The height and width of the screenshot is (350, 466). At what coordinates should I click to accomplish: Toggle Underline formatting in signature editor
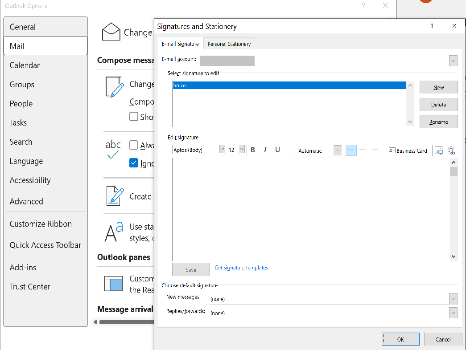pos(277,150)
